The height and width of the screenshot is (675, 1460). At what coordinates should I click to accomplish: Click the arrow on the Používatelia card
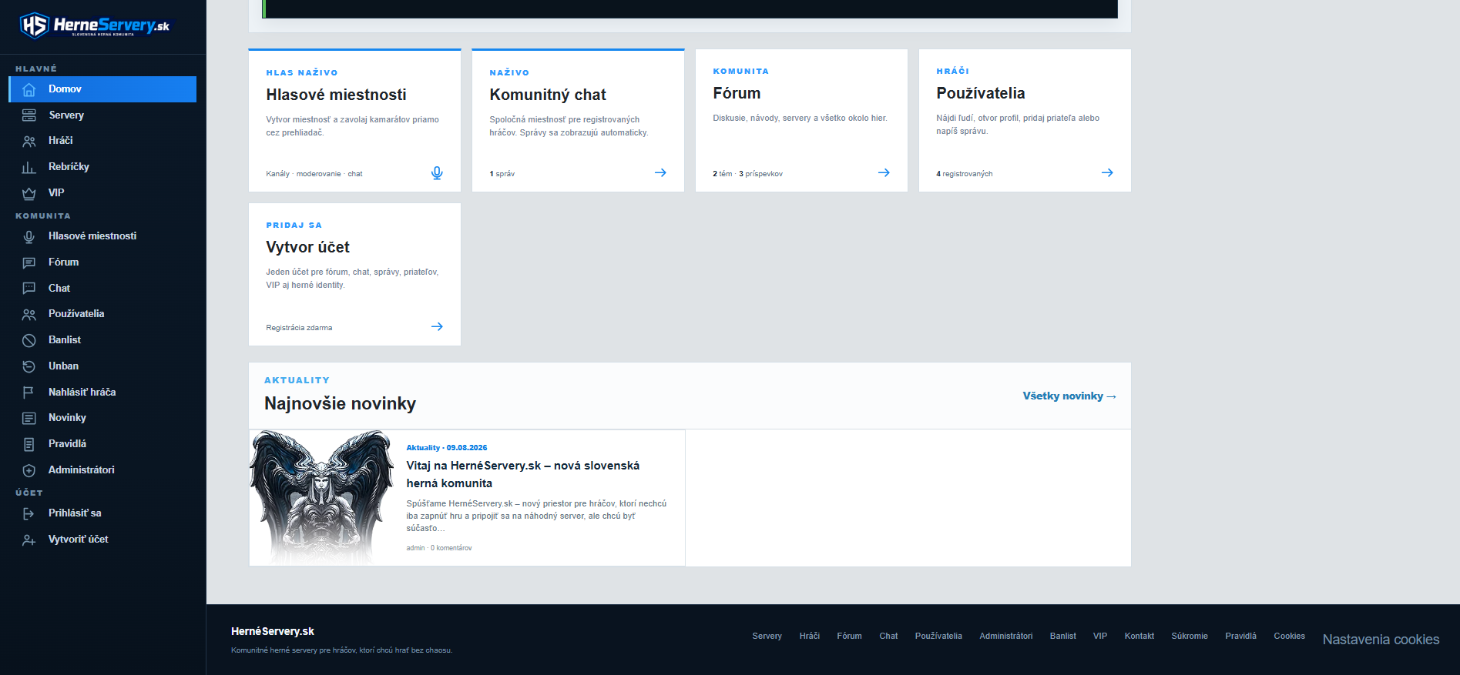pos(1107,172)
